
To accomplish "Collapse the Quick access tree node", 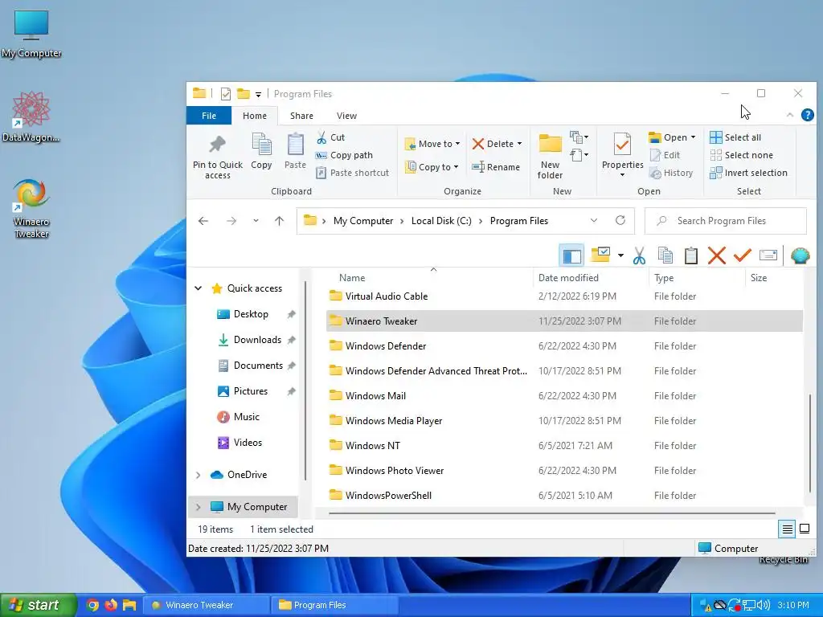I will pyautogui.click(x=199, y=288).
